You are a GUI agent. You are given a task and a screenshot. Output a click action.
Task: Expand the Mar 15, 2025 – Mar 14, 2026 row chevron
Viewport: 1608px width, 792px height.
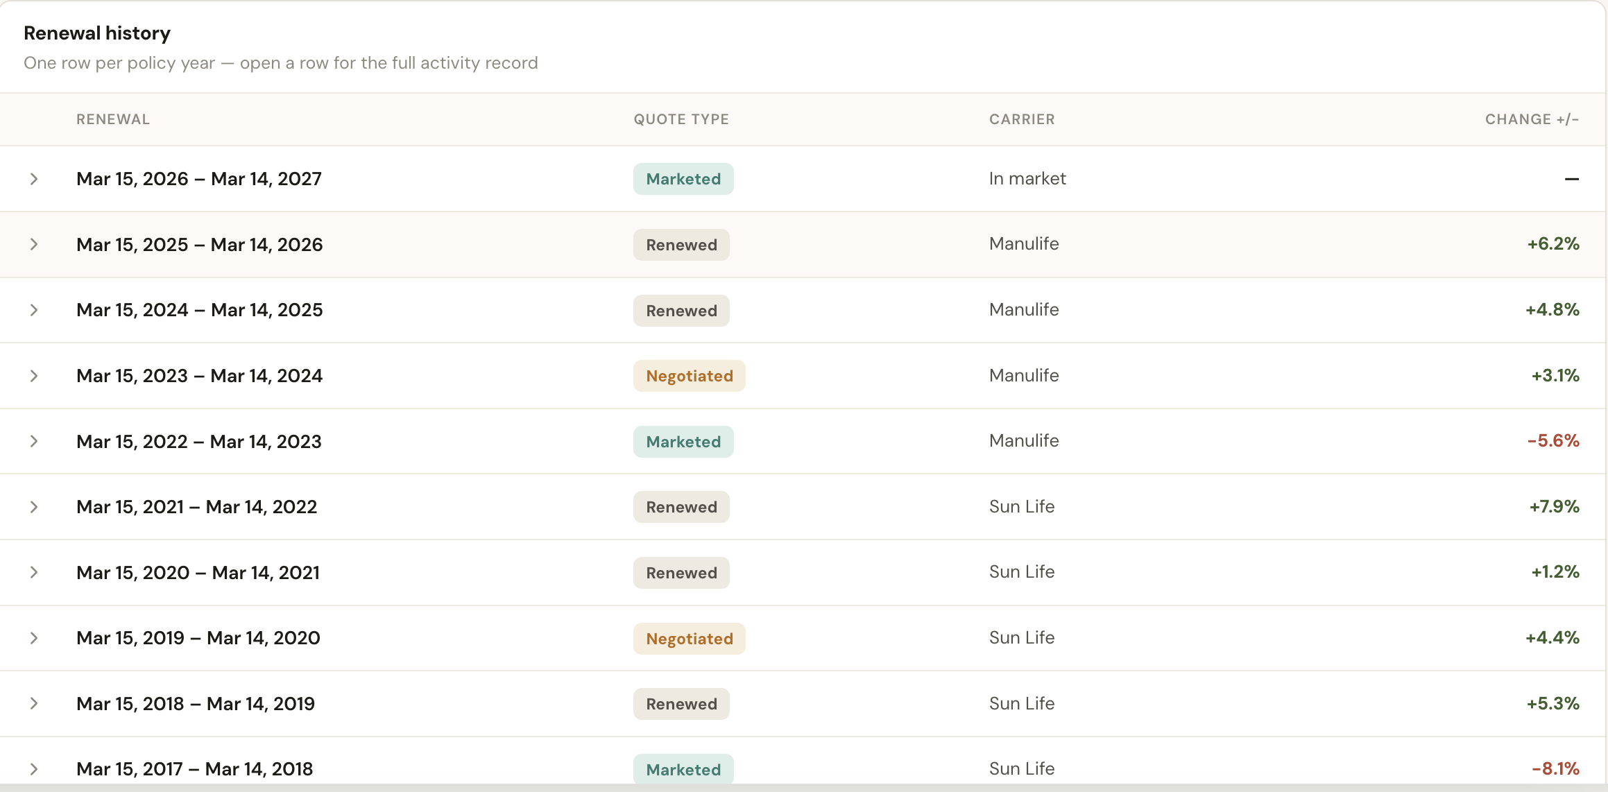click(33, 244)
